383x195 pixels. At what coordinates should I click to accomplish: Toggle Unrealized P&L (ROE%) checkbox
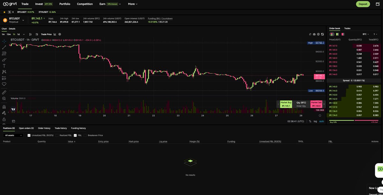(29, 135)
